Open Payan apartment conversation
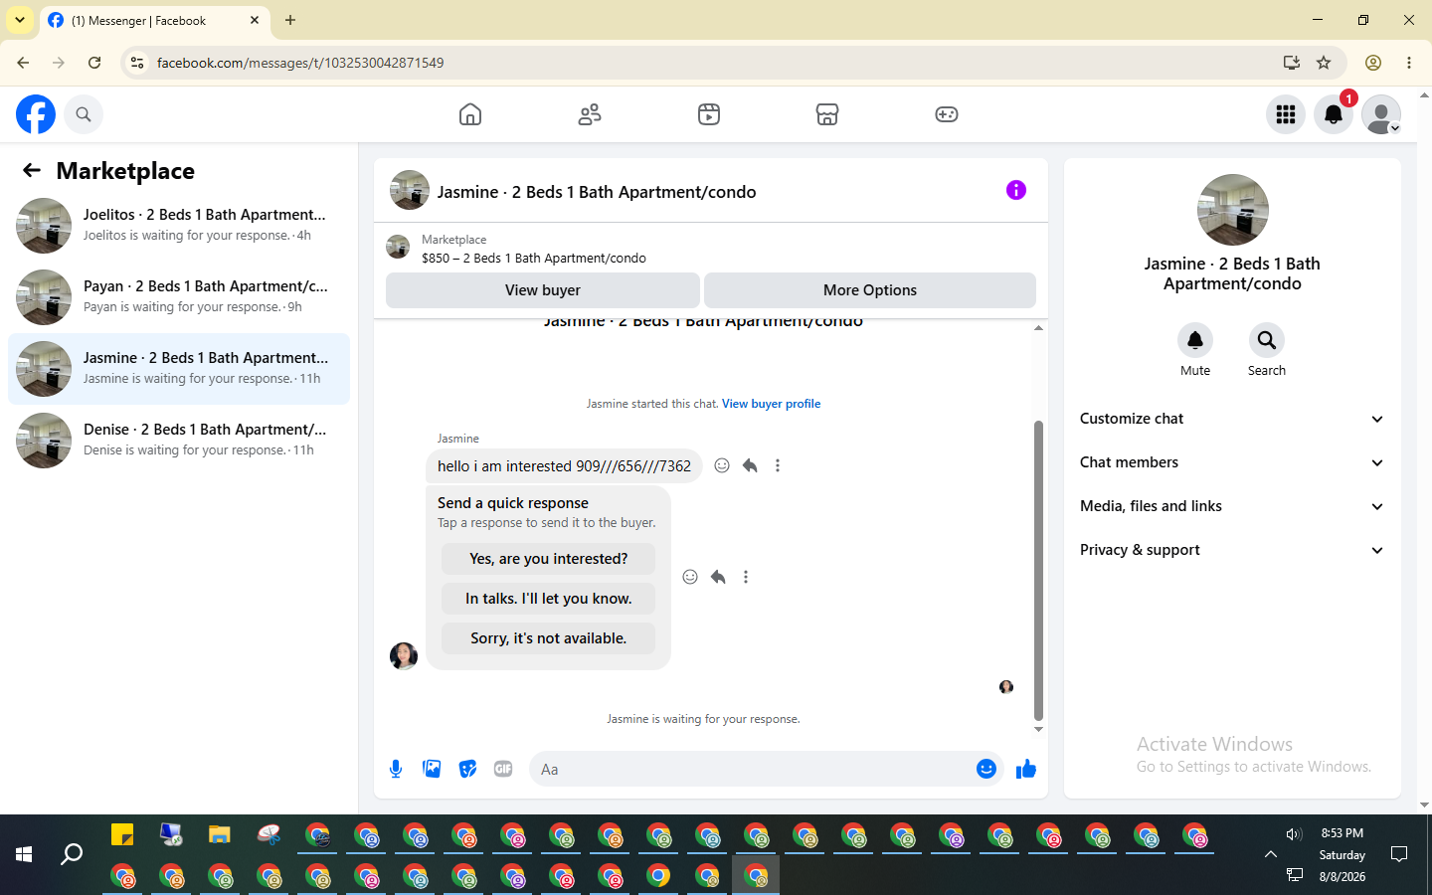1432x895 pixels. (179, 297)
